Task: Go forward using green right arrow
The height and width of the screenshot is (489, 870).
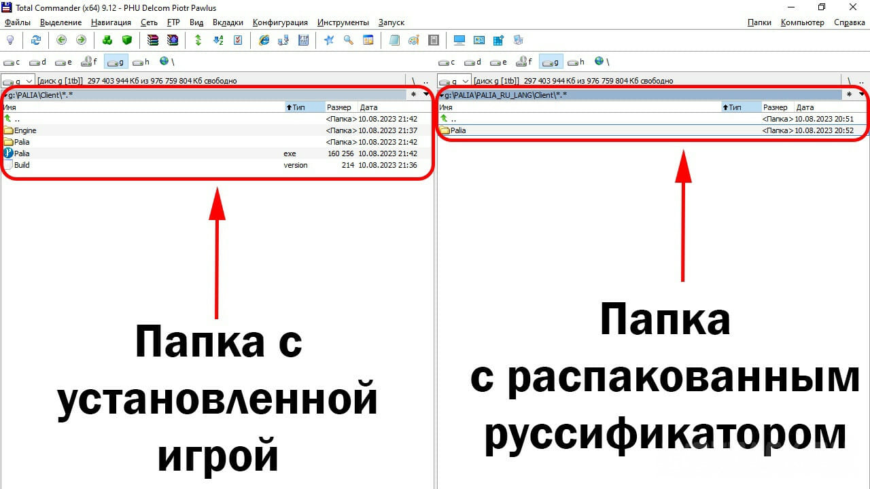Action: coord(81,40)
